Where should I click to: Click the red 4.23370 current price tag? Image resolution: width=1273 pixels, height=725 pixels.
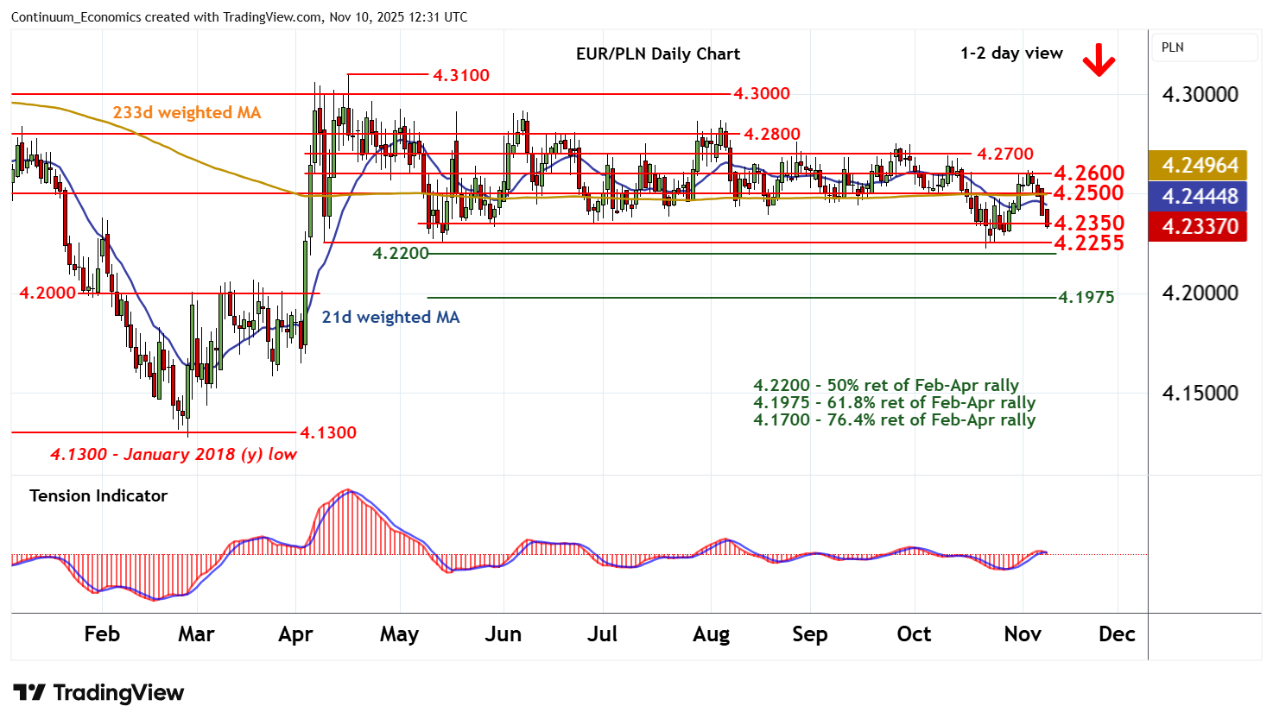[1199, 227]
